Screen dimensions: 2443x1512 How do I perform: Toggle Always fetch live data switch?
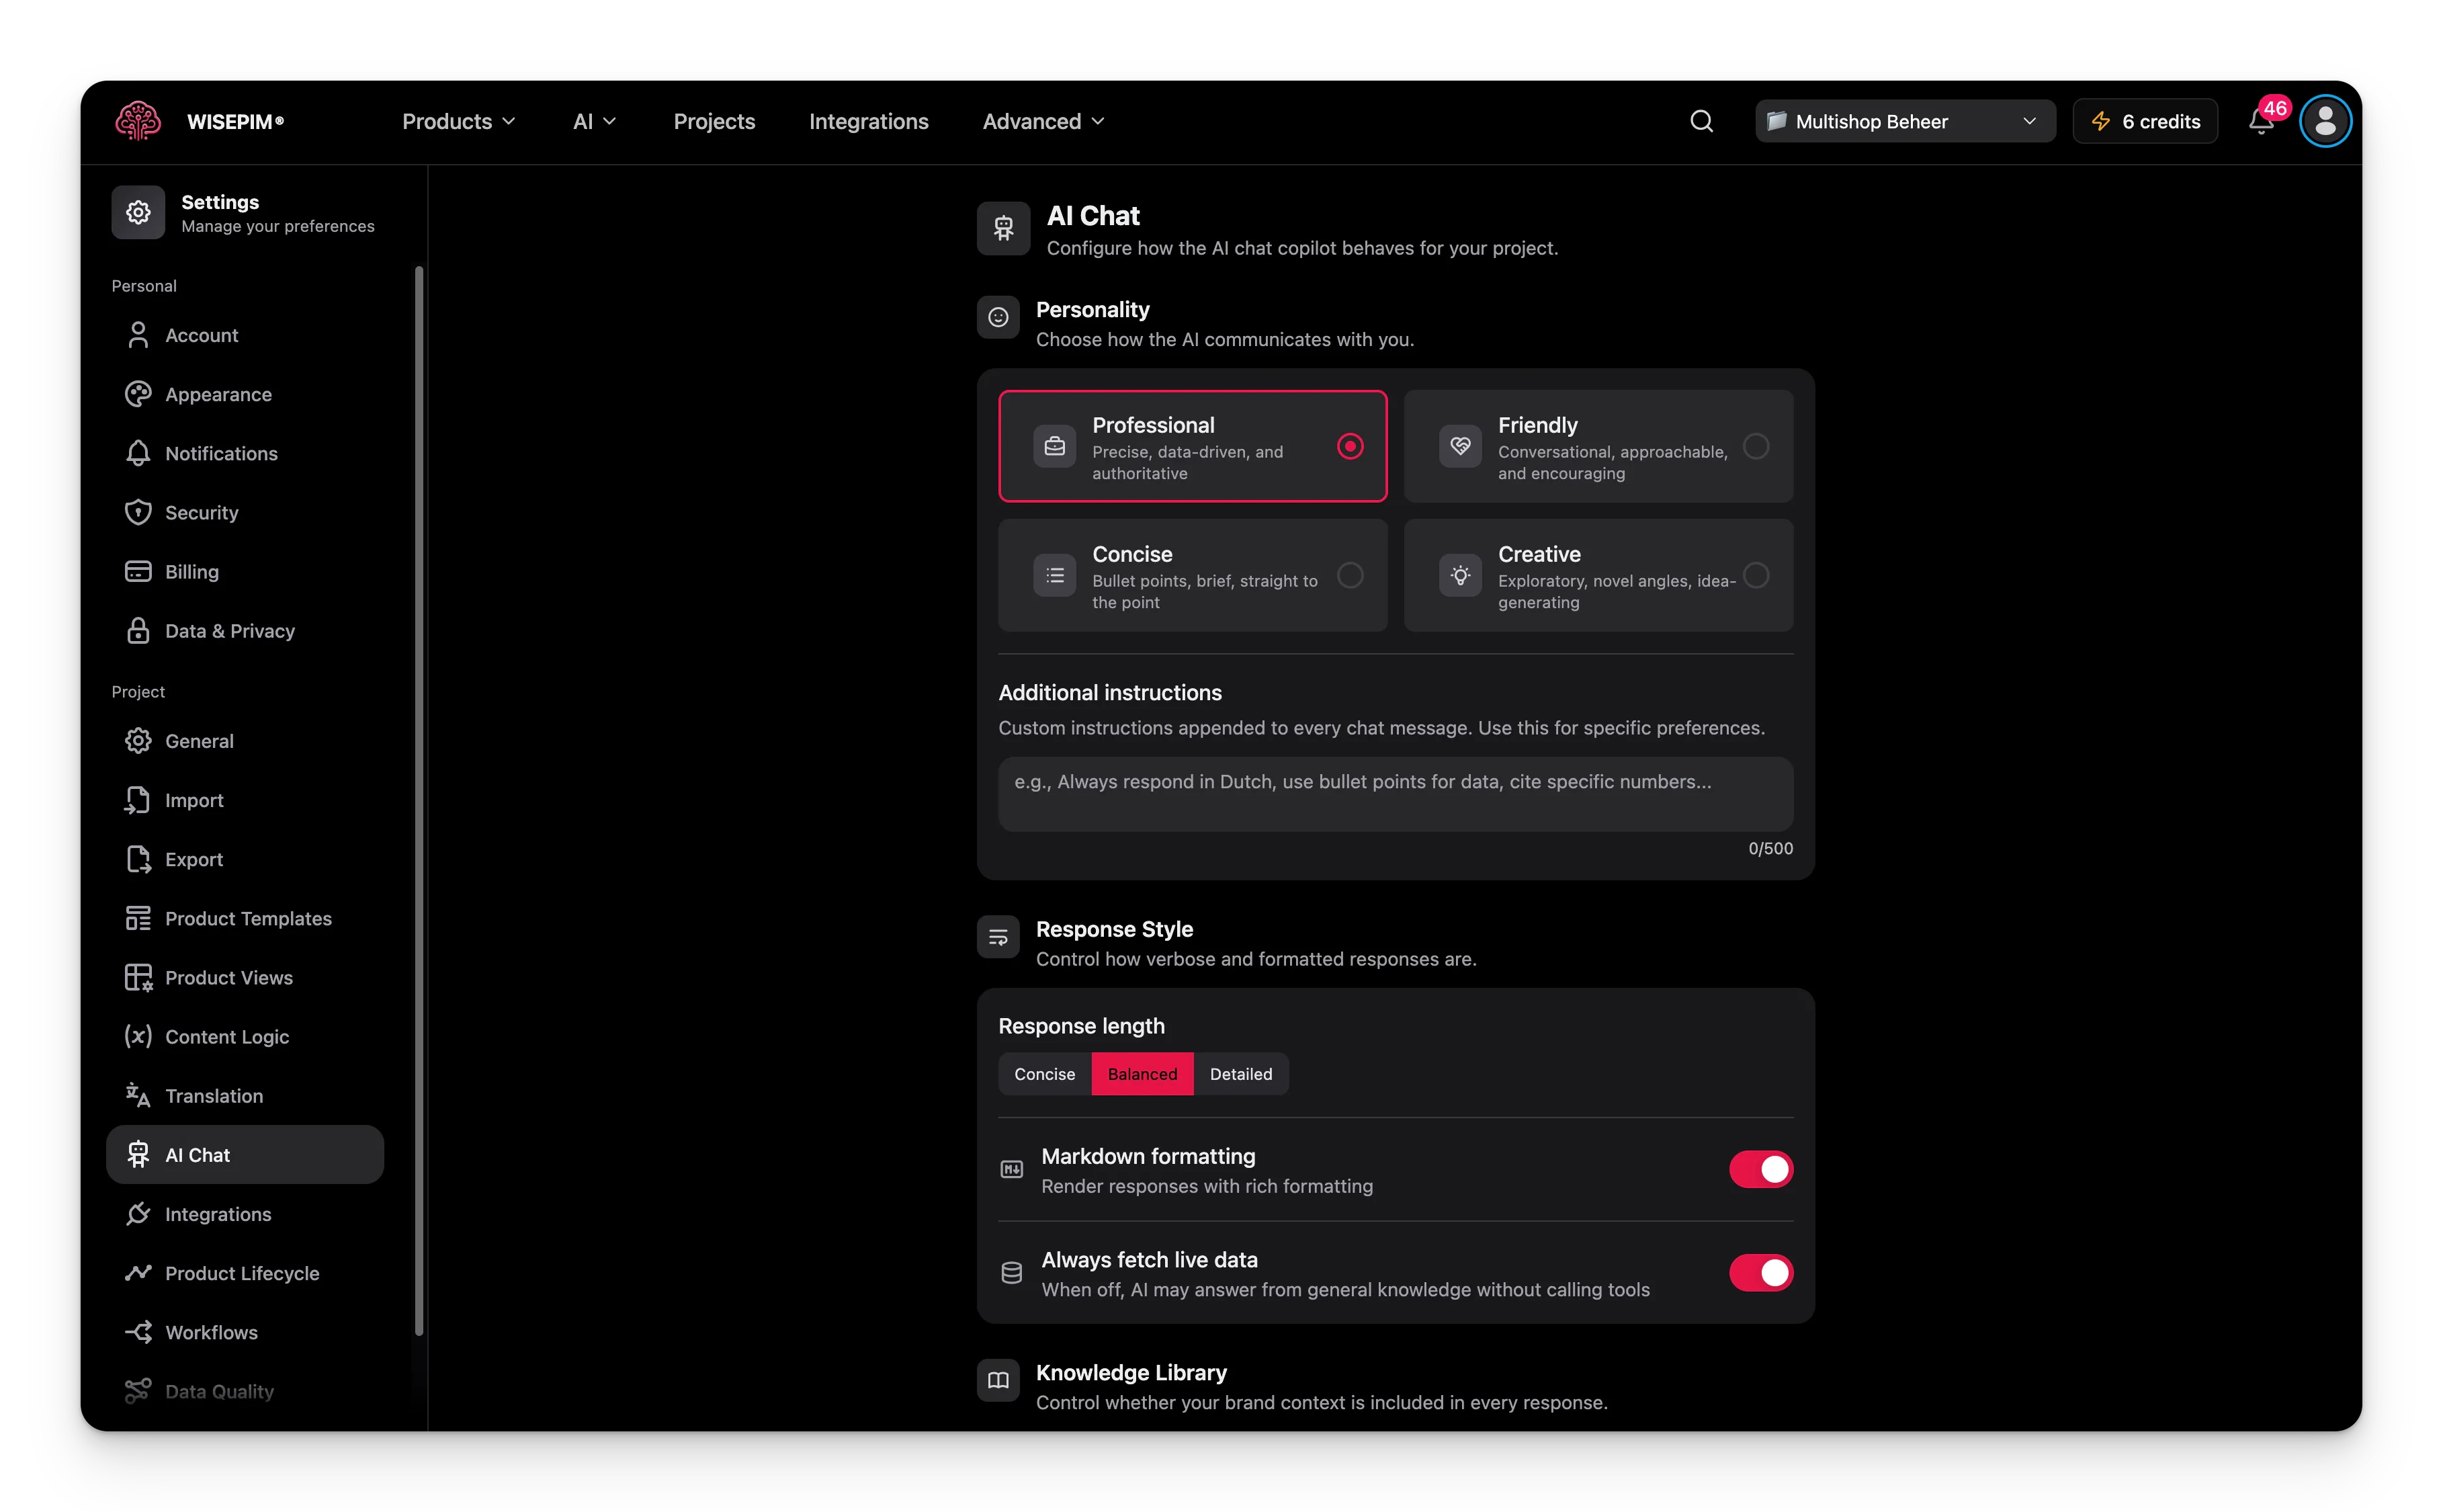click(x=1760, y=1273)
